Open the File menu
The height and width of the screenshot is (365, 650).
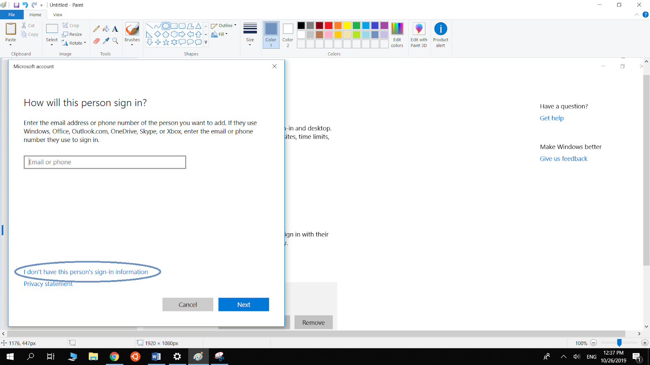click(x=12, y=15)
